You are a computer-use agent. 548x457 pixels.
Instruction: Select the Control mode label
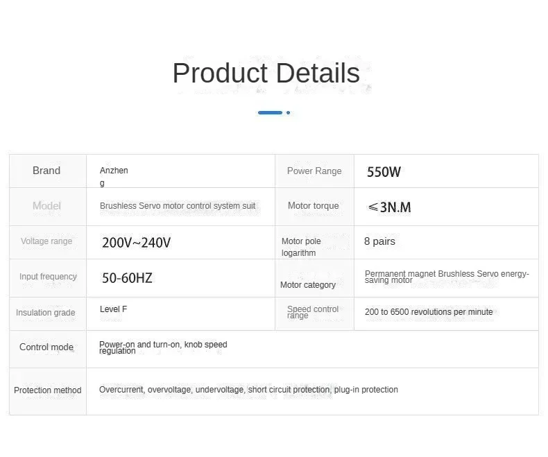point(46,347)
